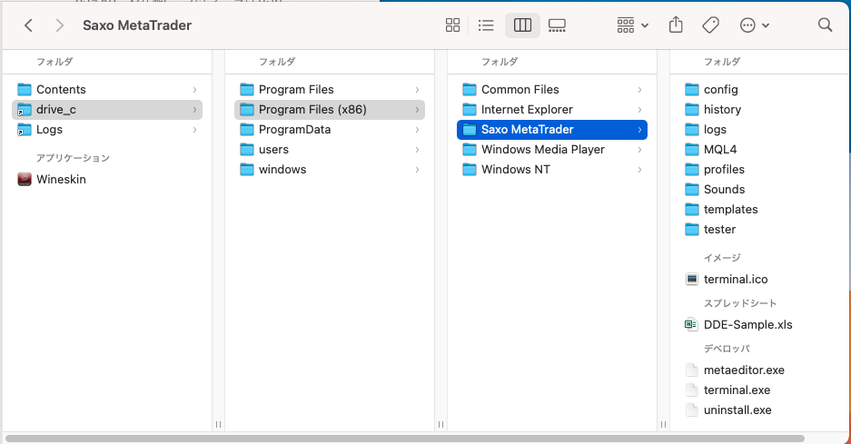Click the horizontal scrollbar at bottom

coord(405,439)
